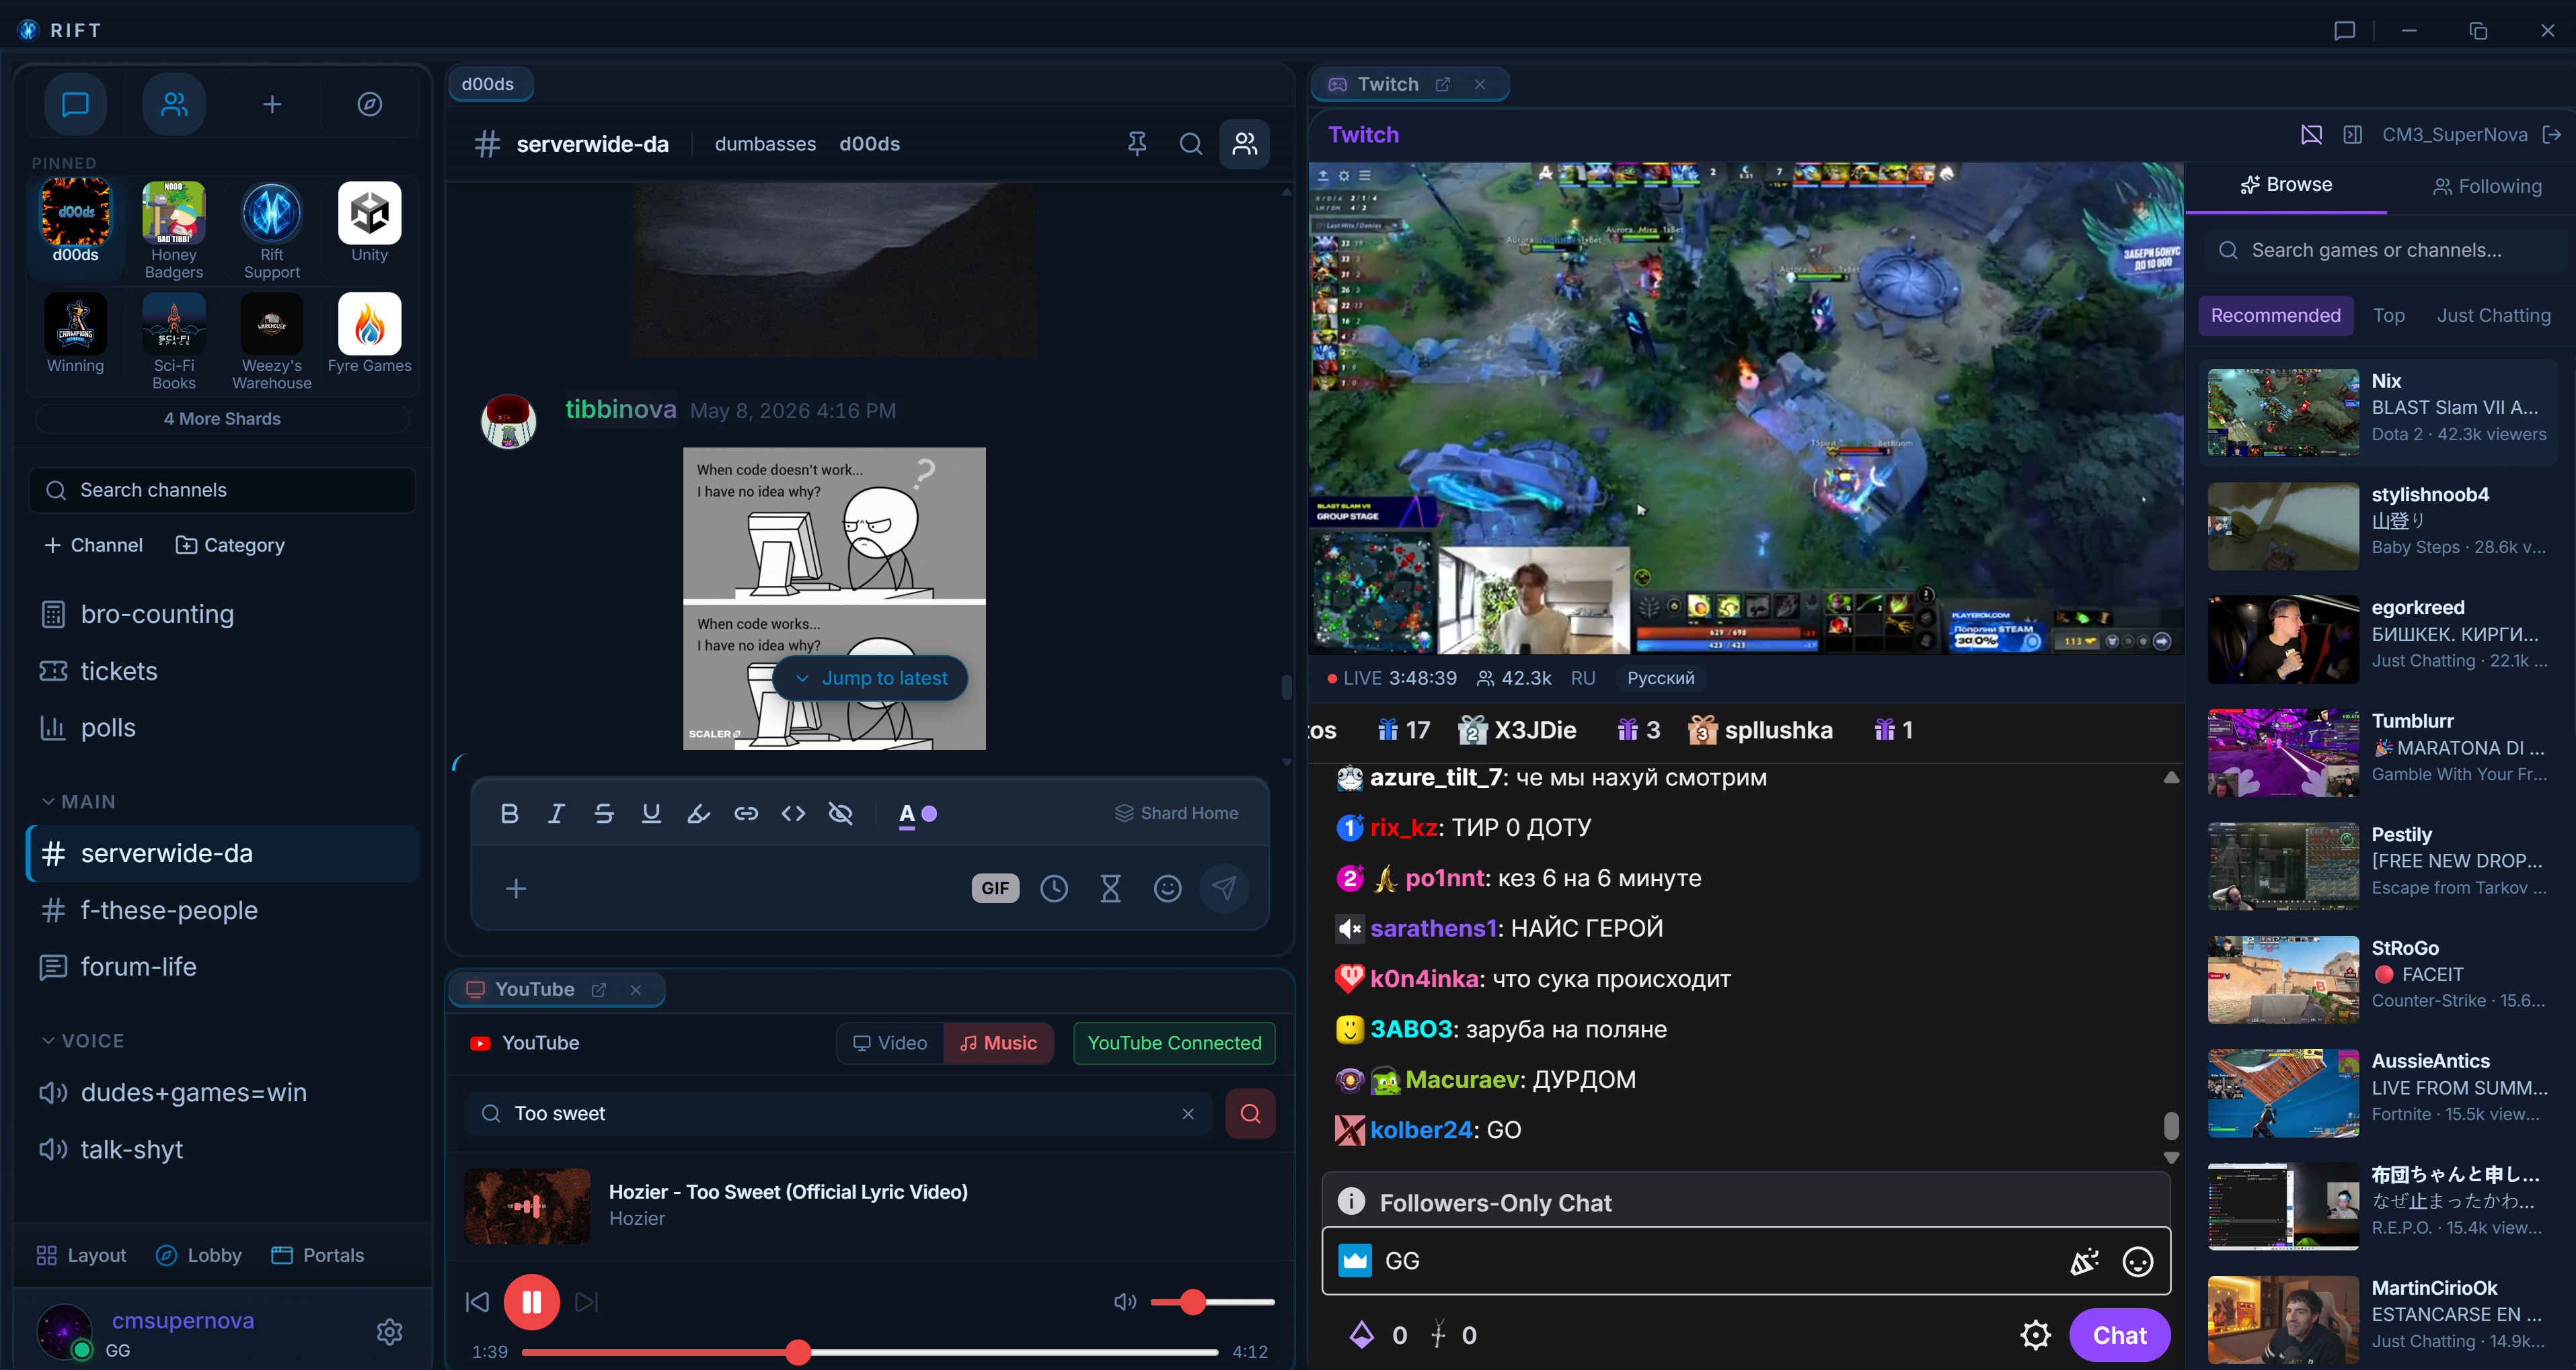
Task: Apply italic formatting in message editor
Action: (556, 814)
